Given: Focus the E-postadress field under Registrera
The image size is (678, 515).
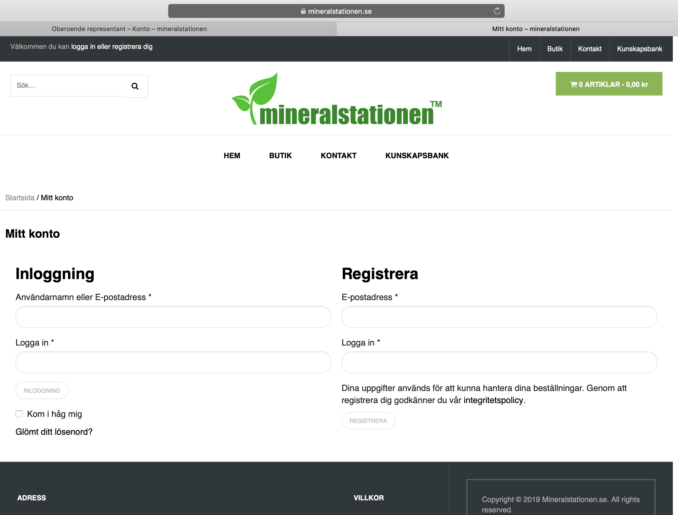Looking at the screenshot, I should (x=499, y=316).
